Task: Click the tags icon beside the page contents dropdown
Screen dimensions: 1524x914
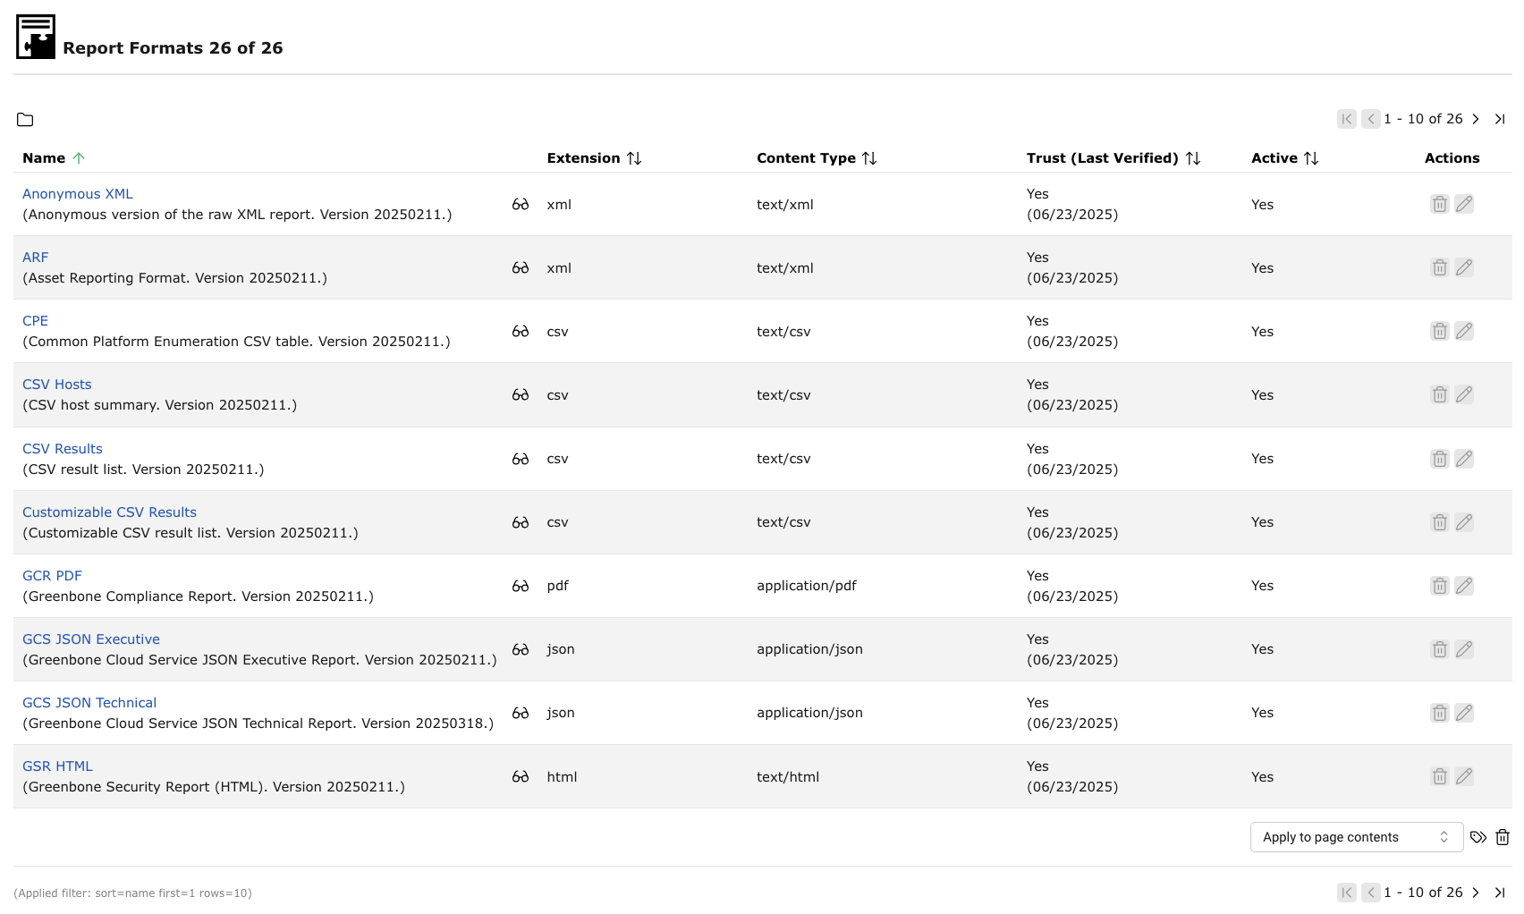Action: 1478,837
